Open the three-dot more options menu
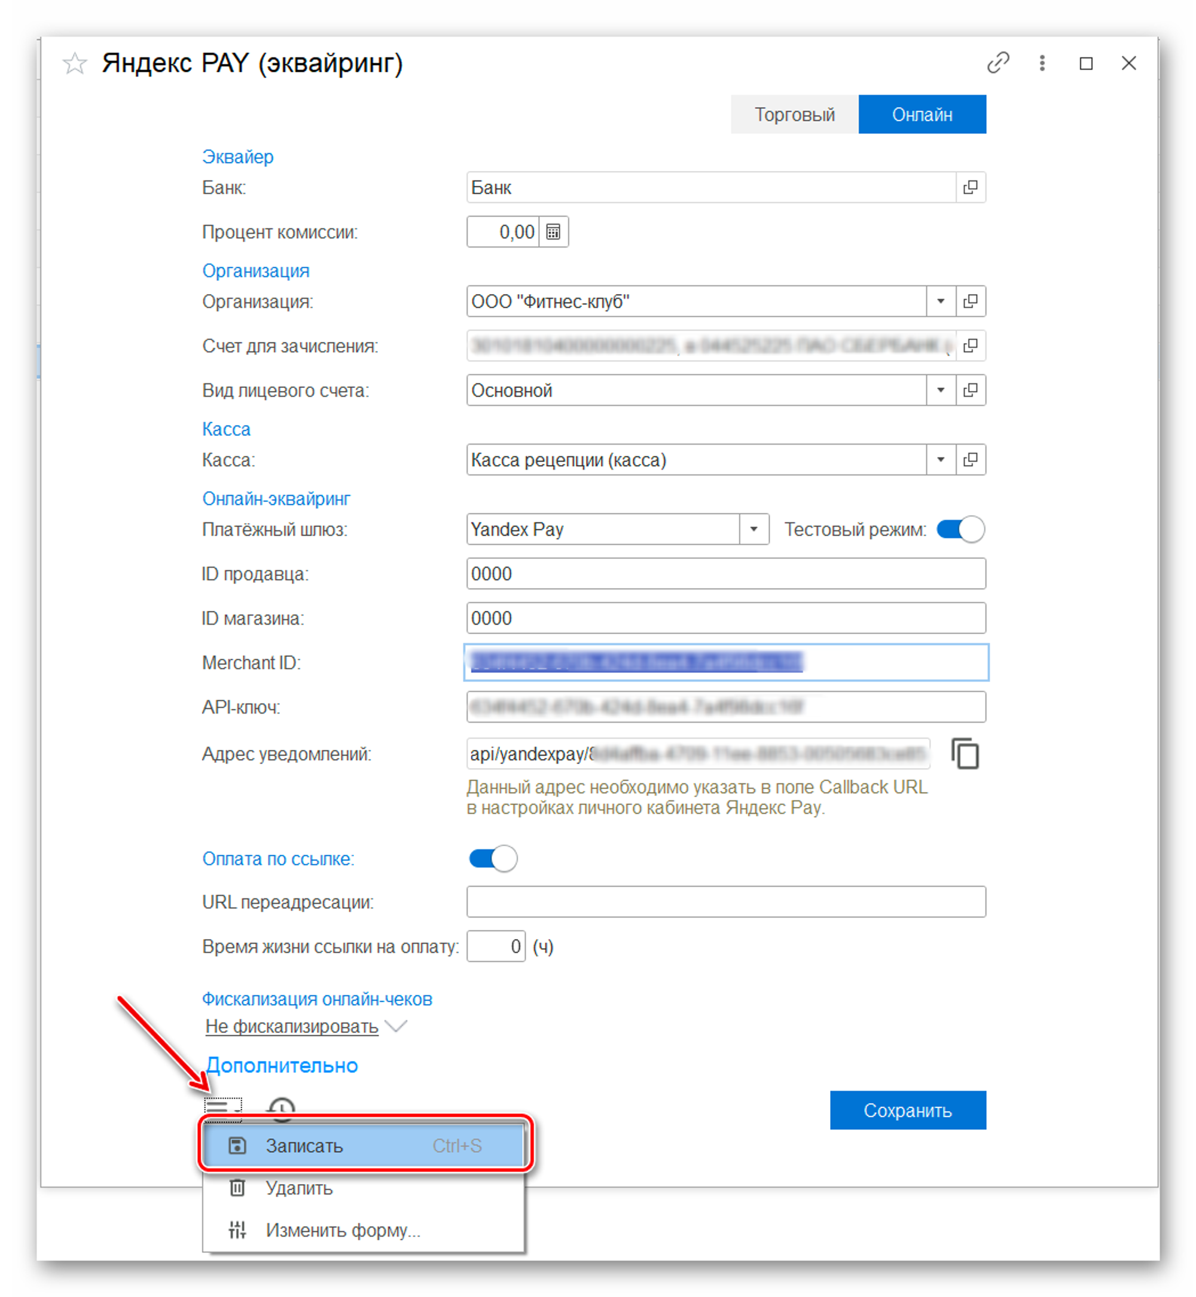 1042,63
